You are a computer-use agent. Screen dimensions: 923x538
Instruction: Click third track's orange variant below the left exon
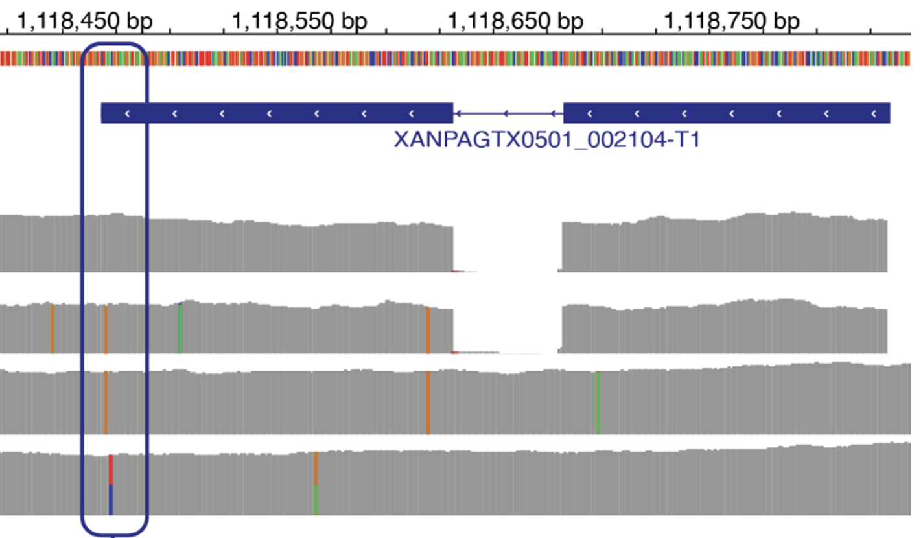tap(428, 402)
